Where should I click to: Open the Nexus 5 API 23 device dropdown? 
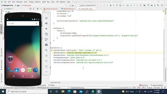[x=88, y=5]
